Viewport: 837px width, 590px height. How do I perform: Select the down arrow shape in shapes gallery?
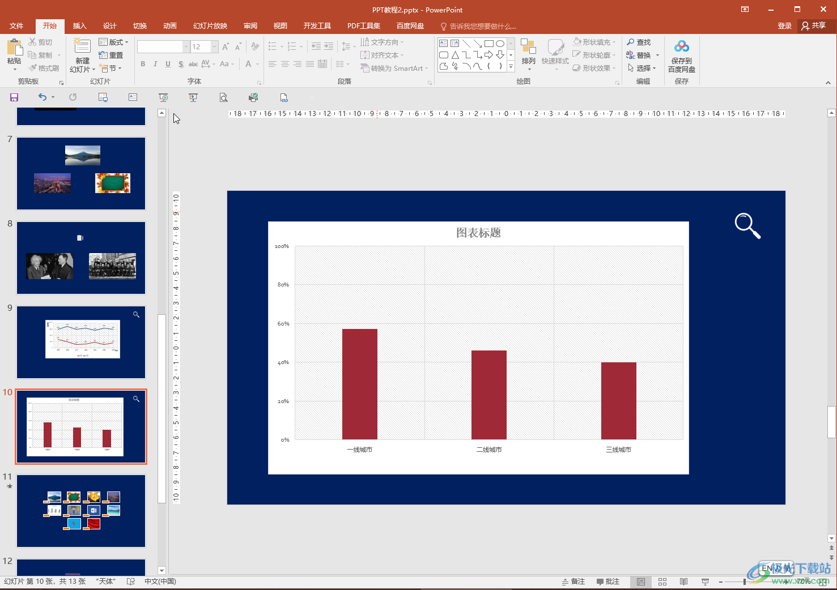(500, 55)
